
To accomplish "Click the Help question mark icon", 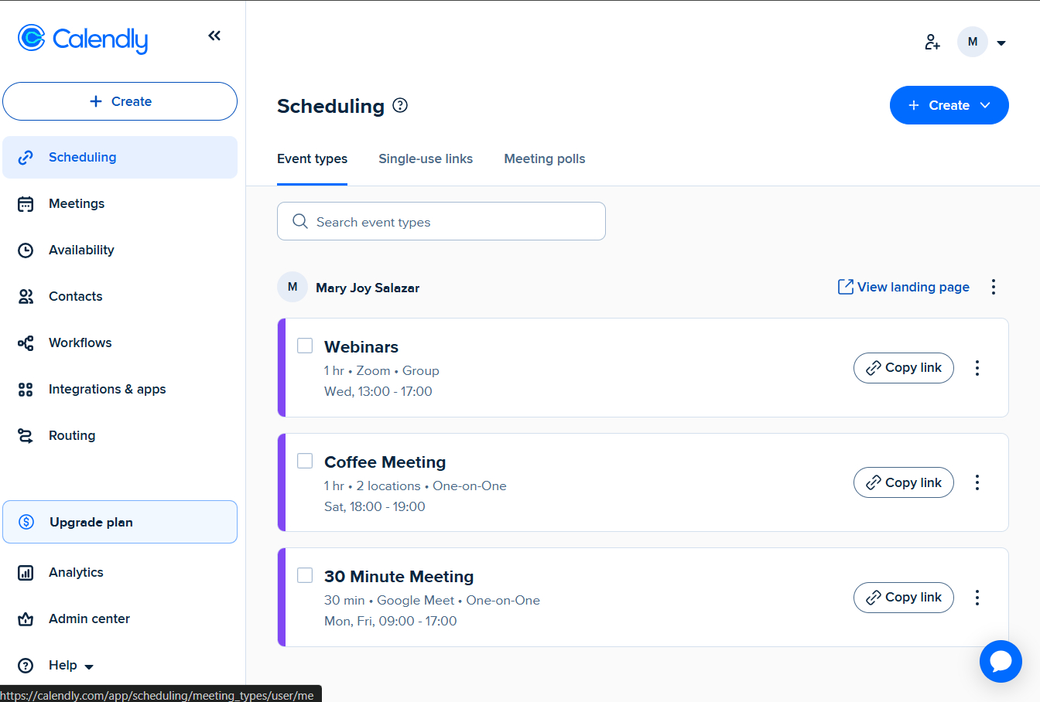I will [x=26, y=666].
